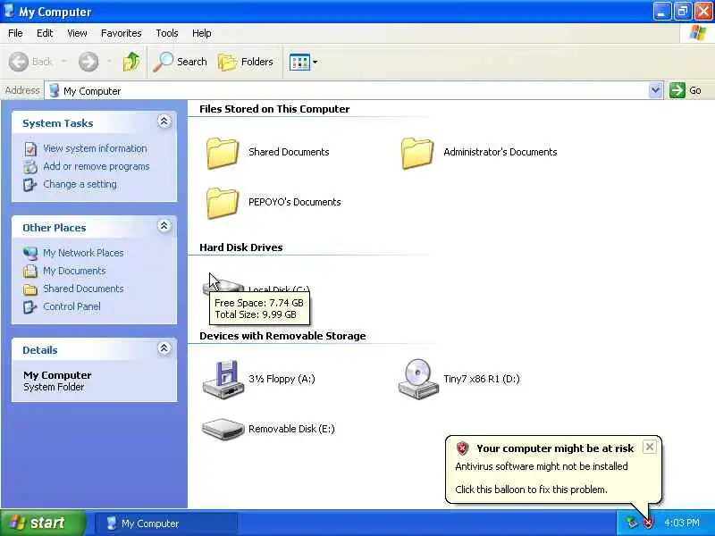Click View system information link
Image resolution: width=715 pixels, height=536 pixels.
[x=95, y=148]
